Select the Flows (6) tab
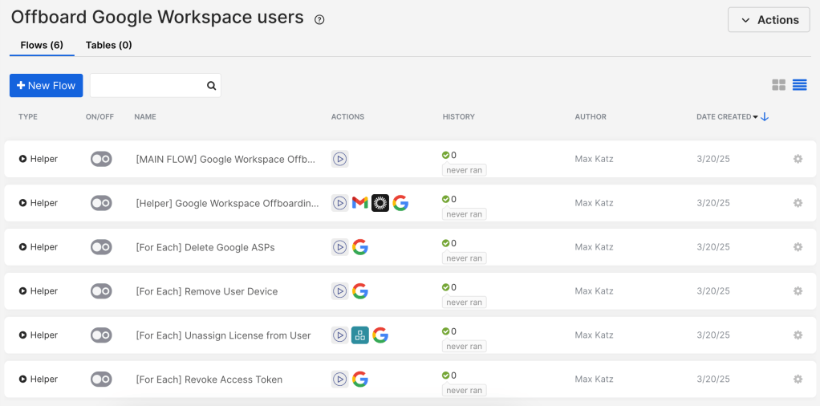Image resolution: width=820 pixels, height=406 pixels. click(x=42, y=46)
